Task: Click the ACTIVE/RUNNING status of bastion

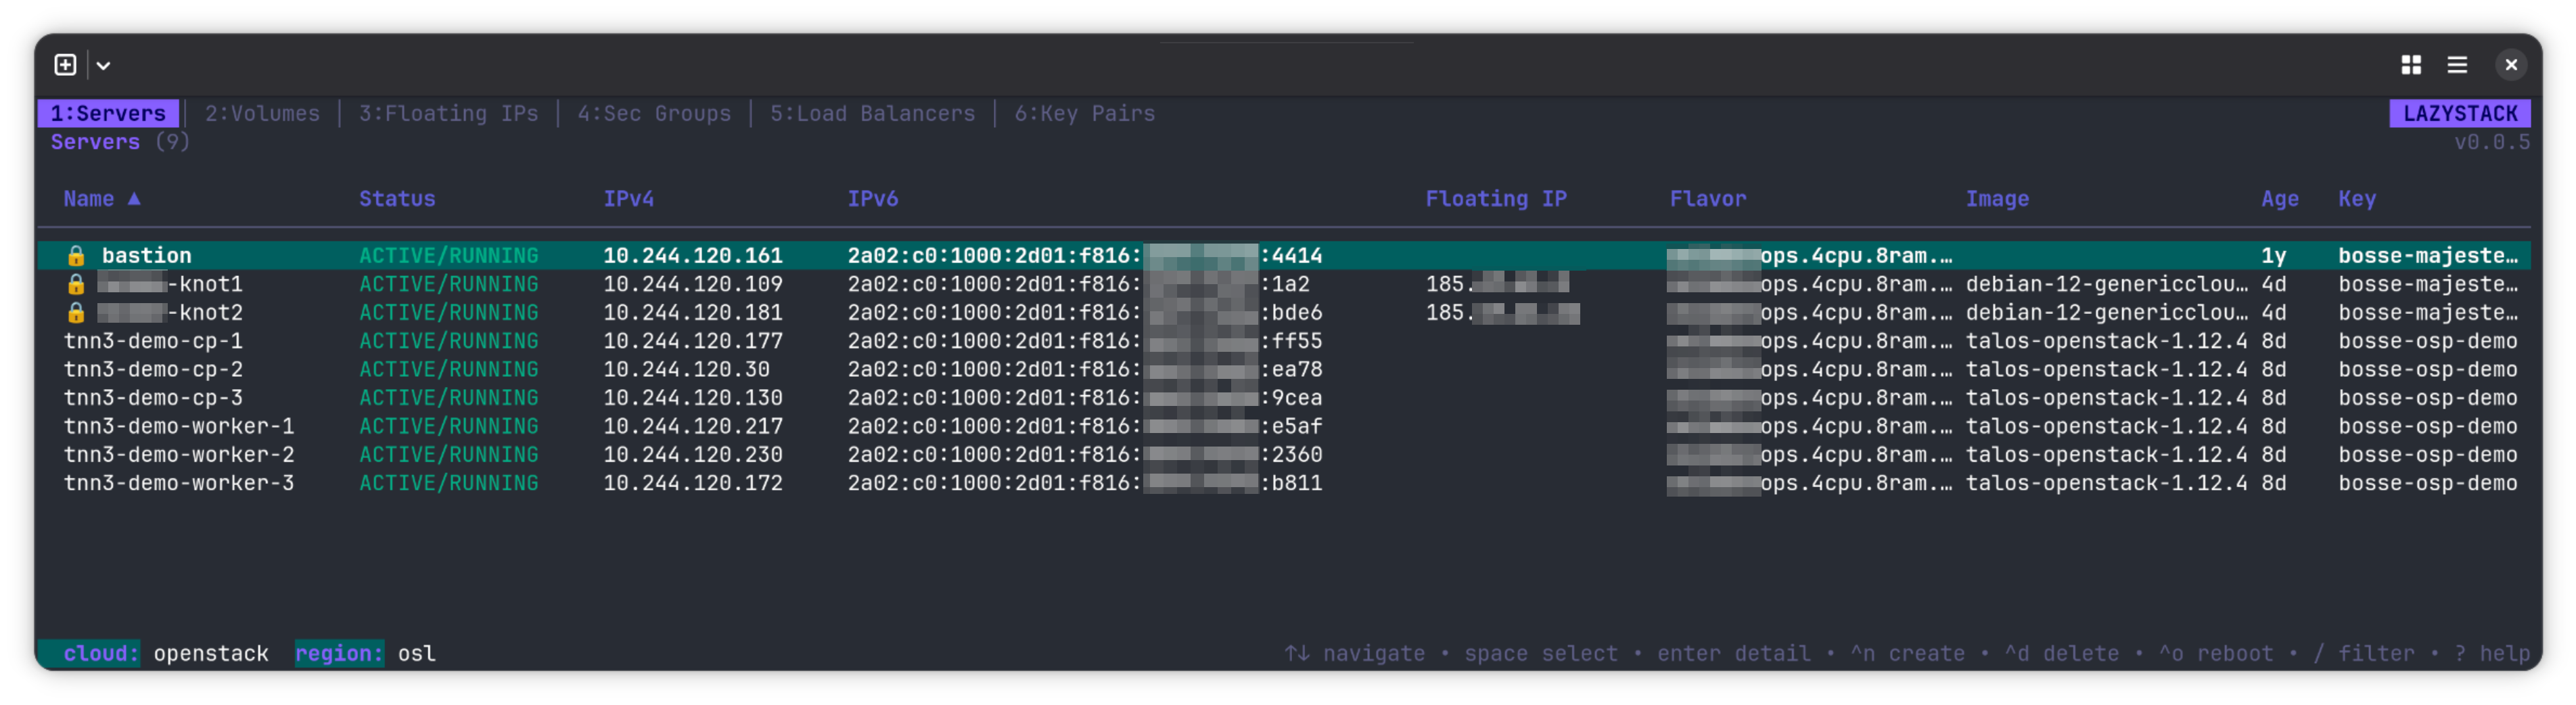Action: coord(448,255)
